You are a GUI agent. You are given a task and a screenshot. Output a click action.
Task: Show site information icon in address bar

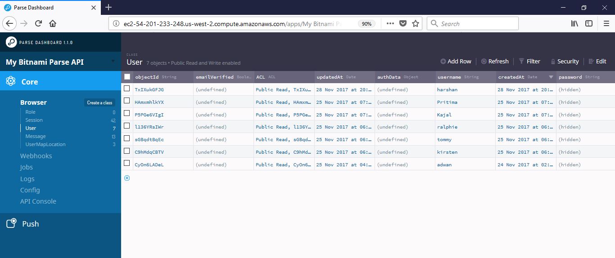click(x=116, y=23)
